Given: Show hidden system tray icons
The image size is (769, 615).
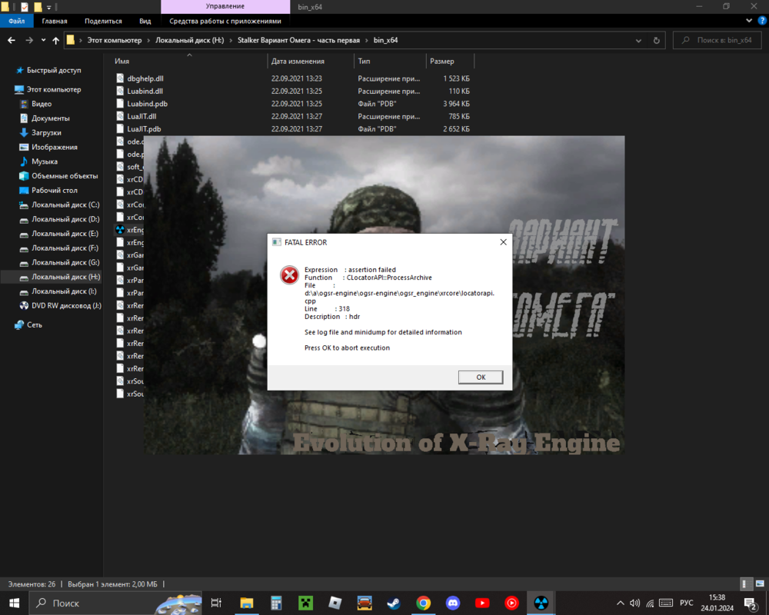Looking at the screenshot, I should 621,603.
